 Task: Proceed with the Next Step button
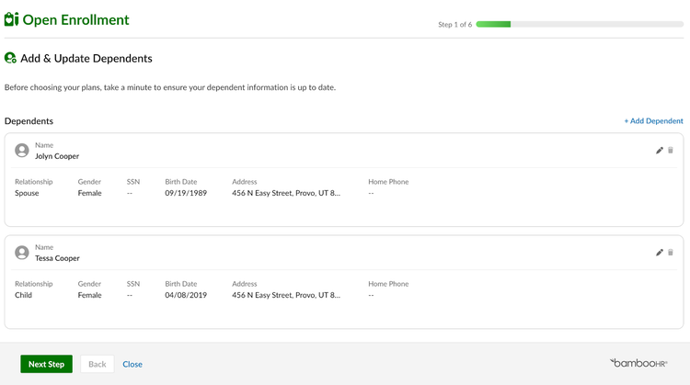[46, 364]
